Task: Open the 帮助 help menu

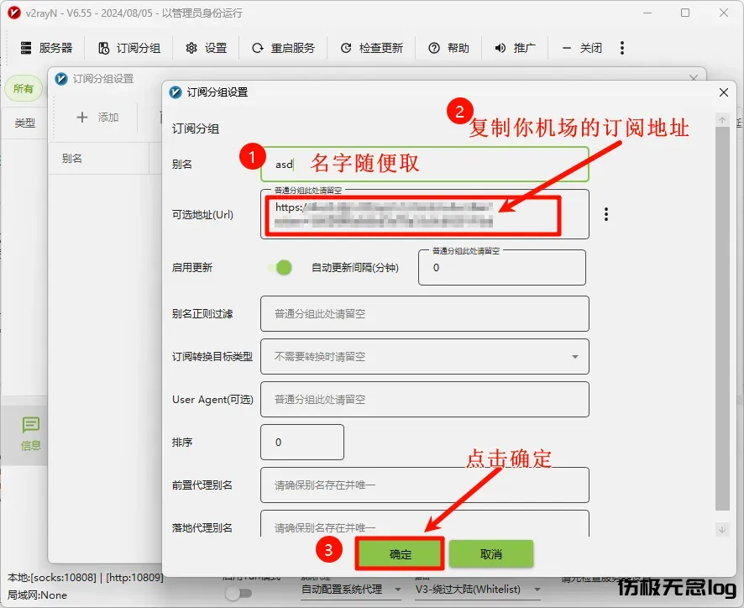Action: [x=448, y=48]
